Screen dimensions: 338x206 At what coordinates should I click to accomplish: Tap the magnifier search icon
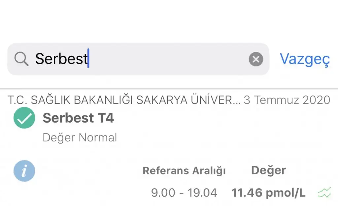tap(21, 59)
